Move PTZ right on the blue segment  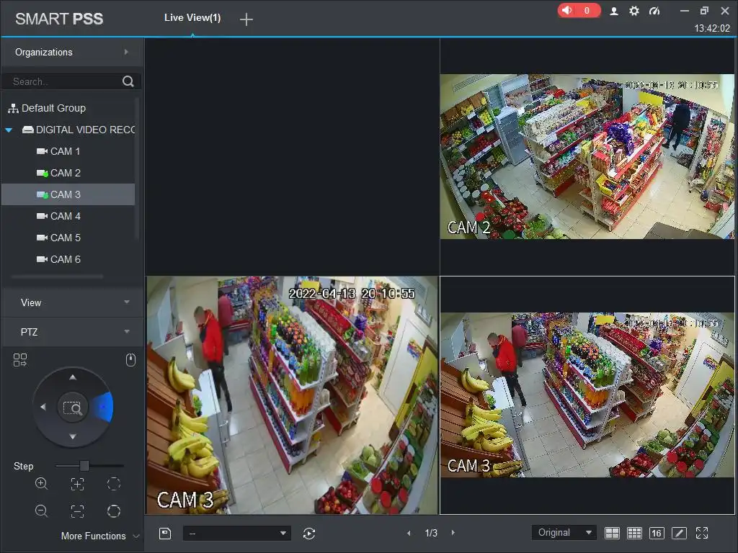[x=102, y=407]
